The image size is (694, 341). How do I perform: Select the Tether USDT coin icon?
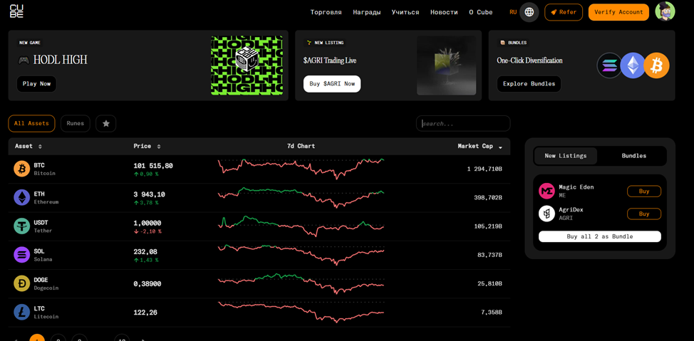click(21, 226)
